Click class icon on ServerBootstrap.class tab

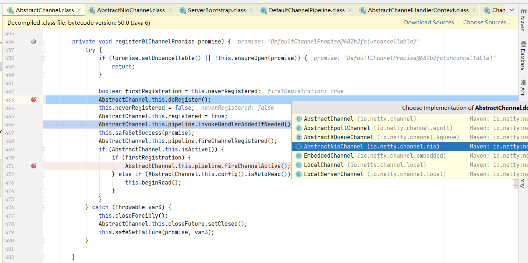point(183,10)
